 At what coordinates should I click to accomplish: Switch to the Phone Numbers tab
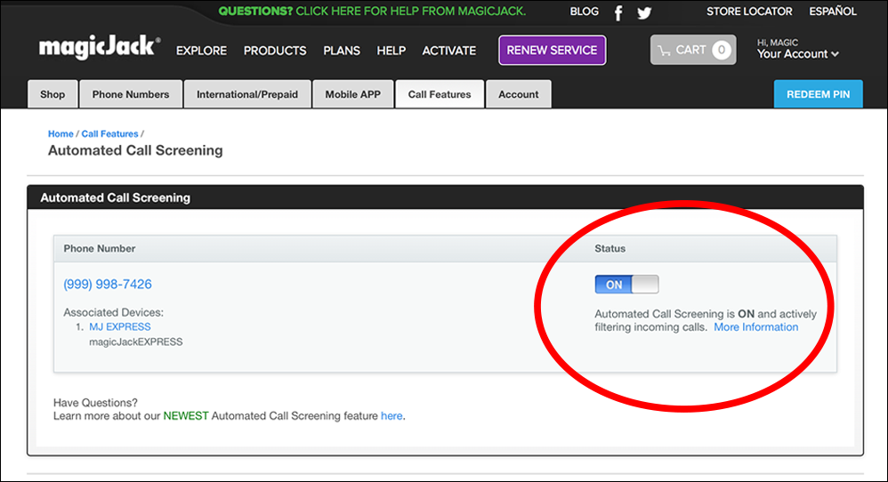pos(131,94)
